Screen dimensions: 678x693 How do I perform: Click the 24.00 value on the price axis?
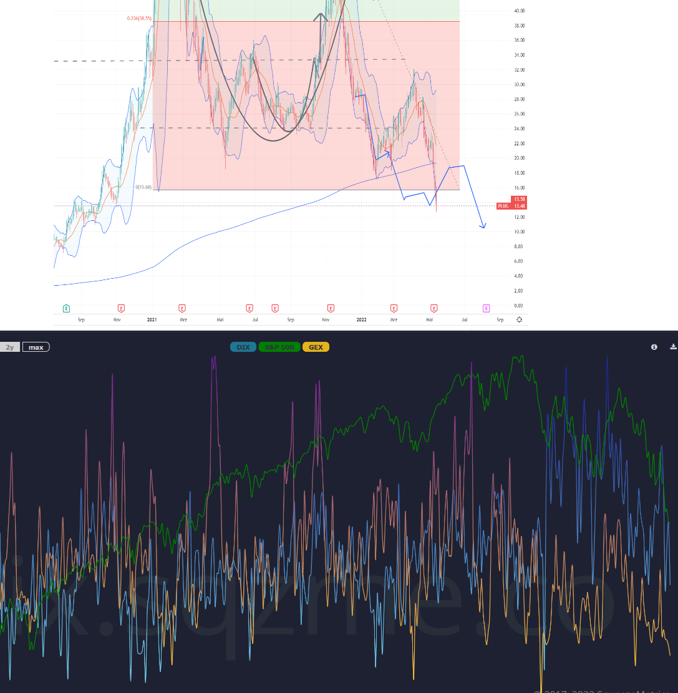520,128
